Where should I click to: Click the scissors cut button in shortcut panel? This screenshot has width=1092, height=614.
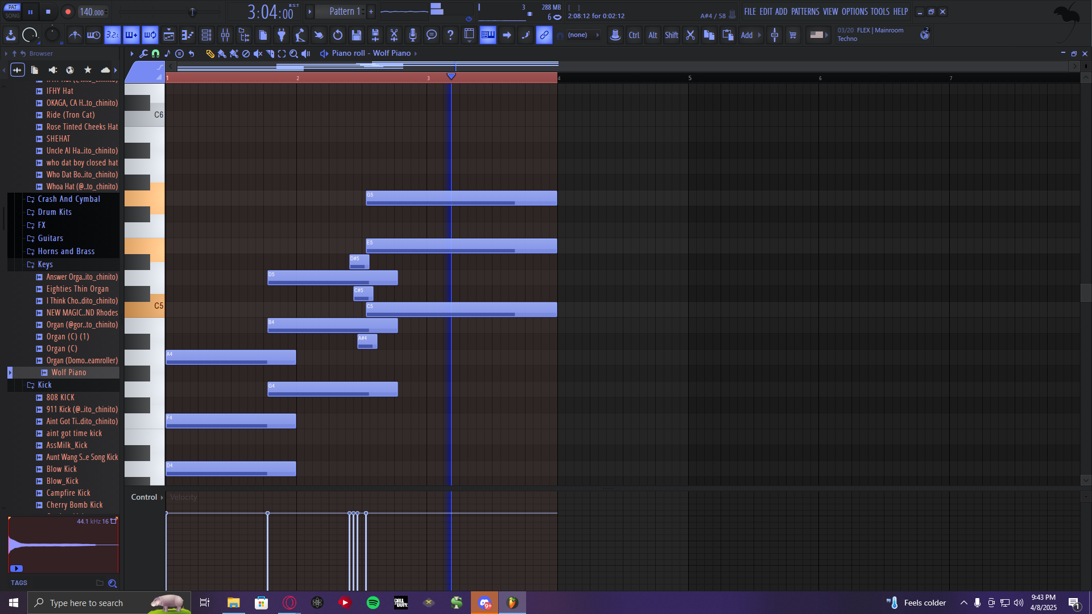click(690, 35)
